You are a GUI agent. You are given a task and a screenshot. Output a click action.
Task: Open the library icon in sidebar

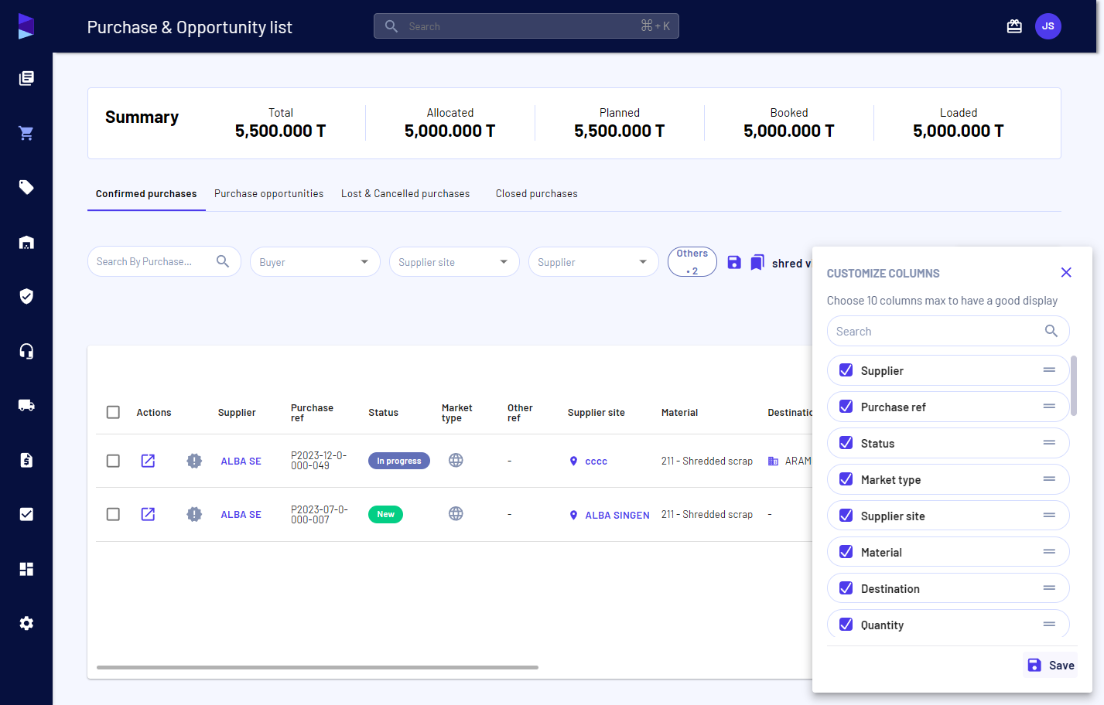[x=26, y=78]
